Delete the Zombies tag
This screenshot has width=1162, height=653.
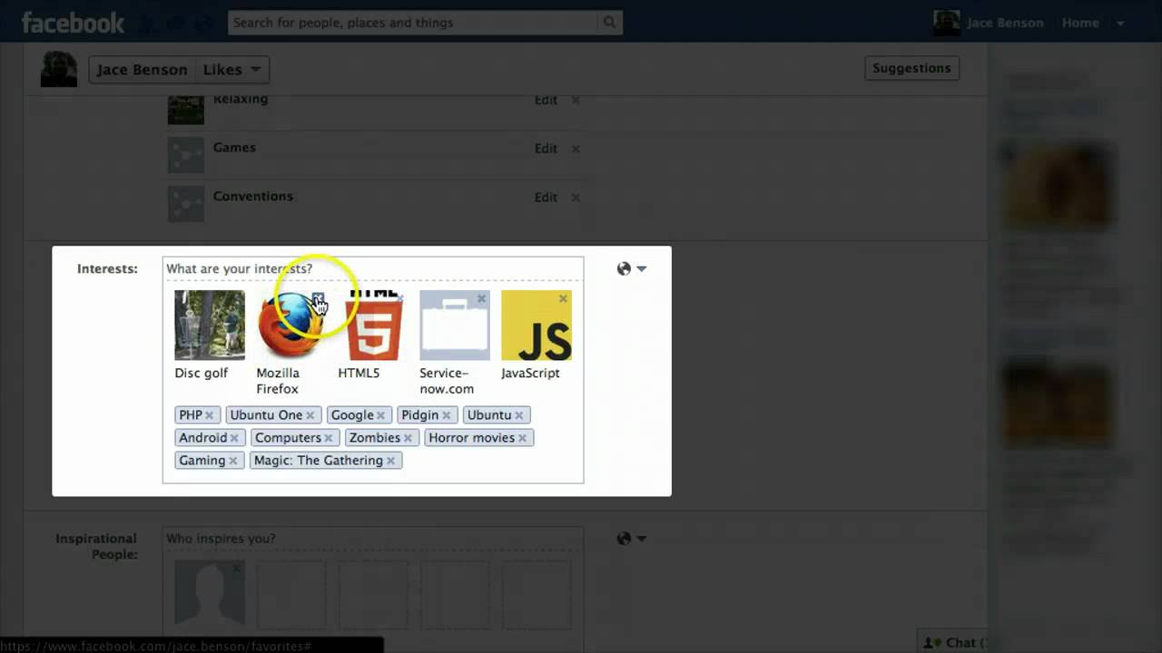pos(407,438)
